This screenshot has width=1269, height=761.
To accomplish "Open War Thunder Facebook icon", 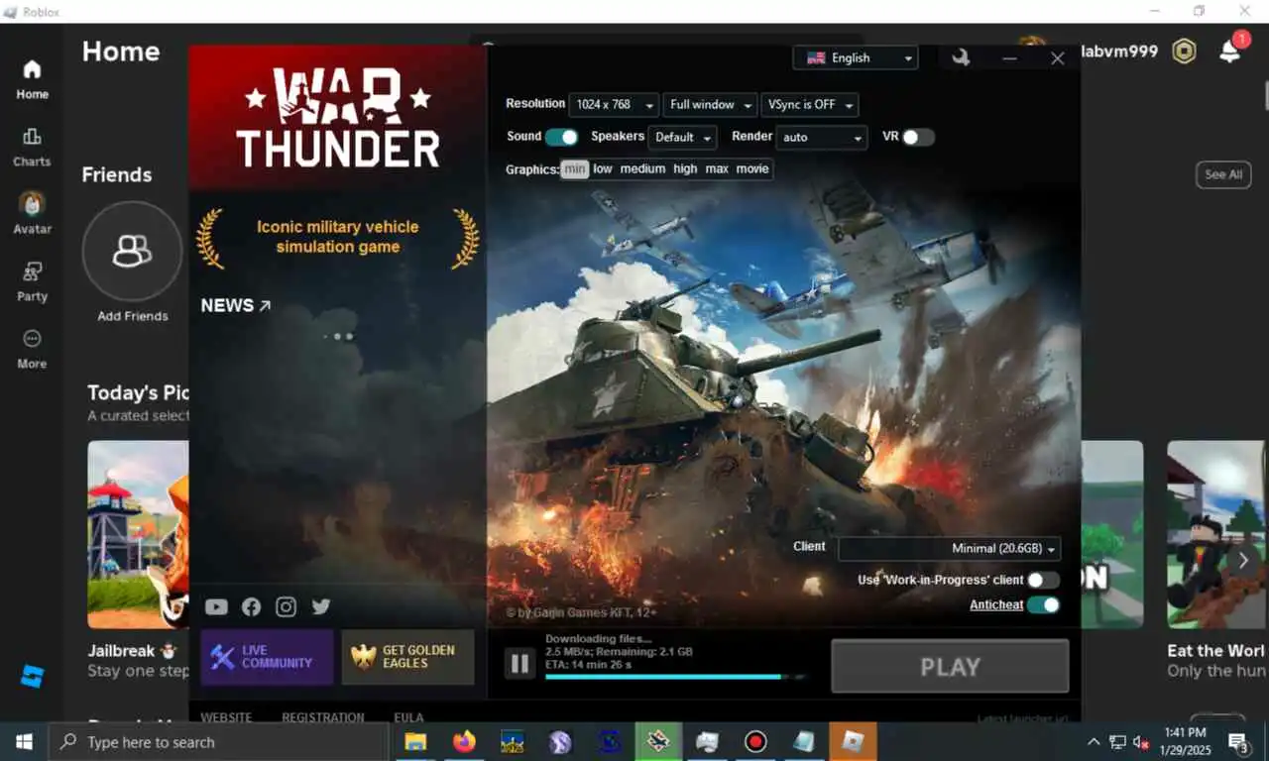I will pyautogui.click(x=251, y=606).
